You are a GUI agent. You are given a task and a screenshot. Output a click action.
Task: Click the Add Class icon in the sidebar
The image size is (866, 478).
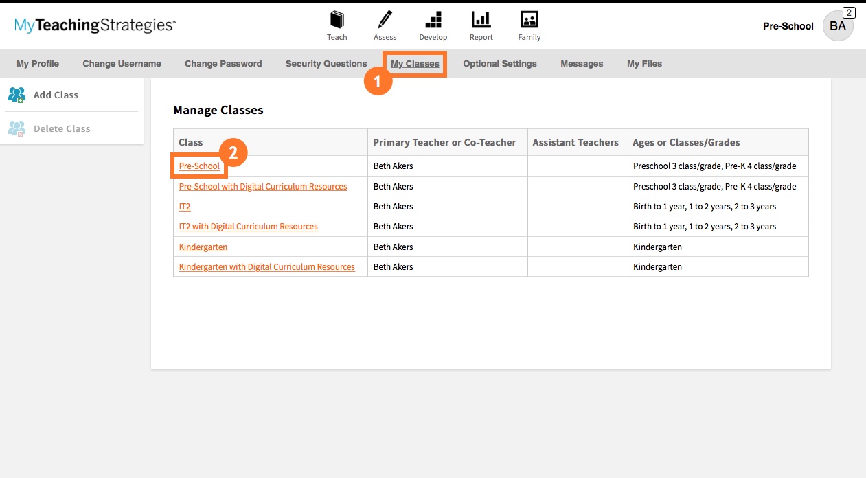(16, 94)
